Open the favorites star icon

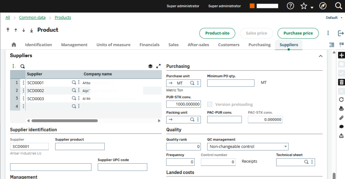pos(304,6)
